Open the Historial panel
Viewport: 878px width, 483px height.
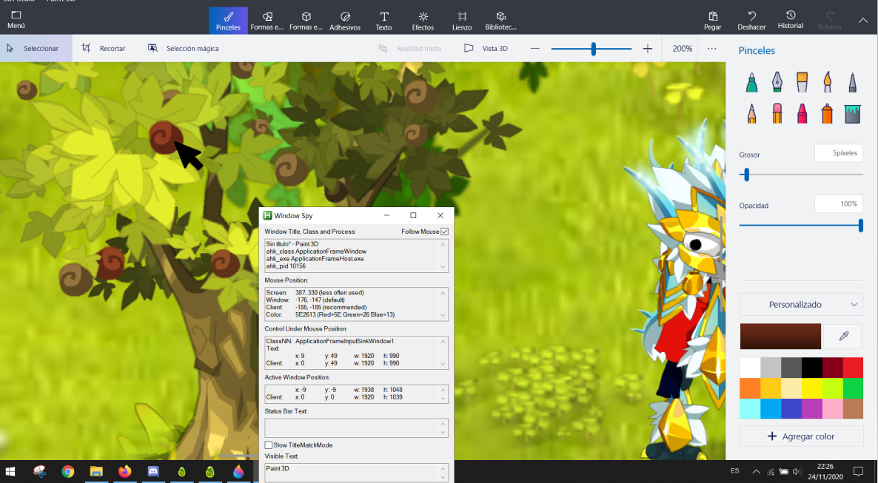click(790, 19)
